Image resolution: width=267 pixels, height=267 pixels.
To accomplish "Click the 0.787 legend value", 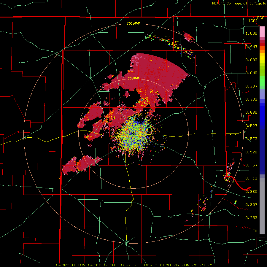I will point(251,86).
